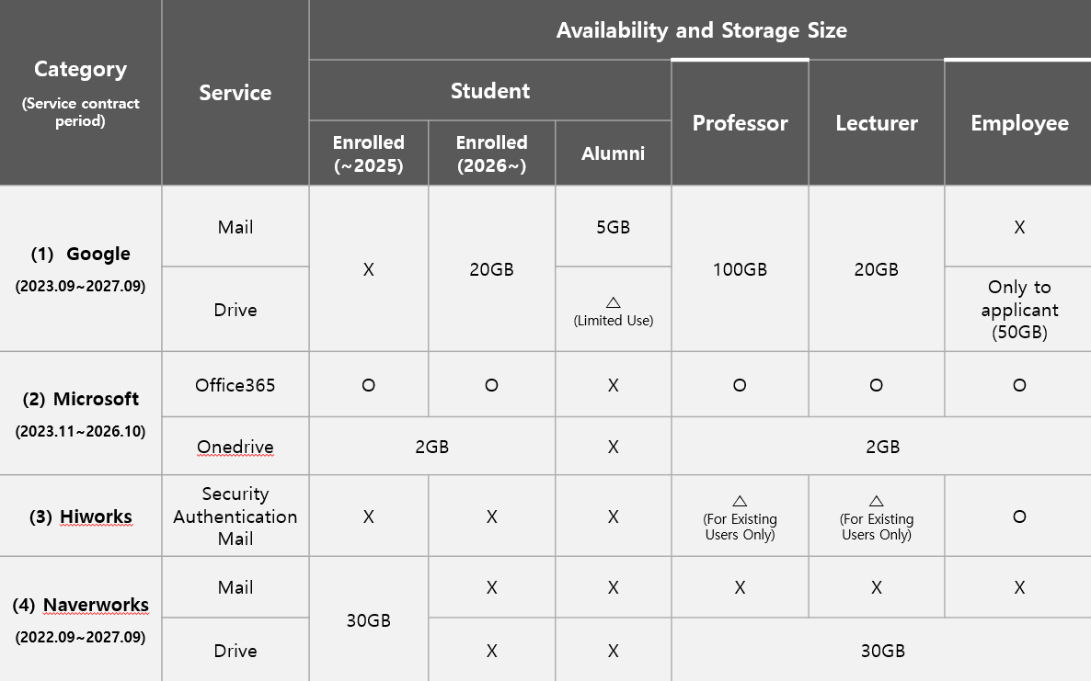Select the Category header cell

coord(80,92)
